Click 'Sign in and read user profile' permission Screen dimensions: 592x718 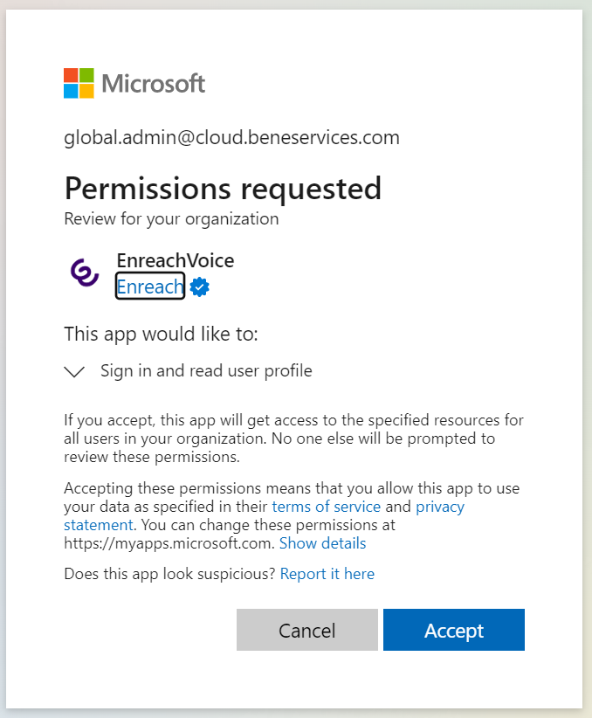206,370
